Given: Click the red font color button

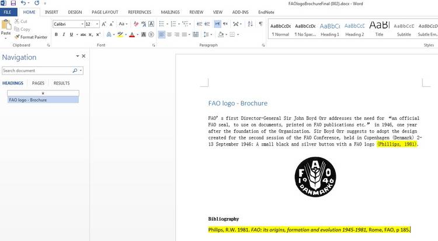Looking at the screenshot, I should coord(132,35).
